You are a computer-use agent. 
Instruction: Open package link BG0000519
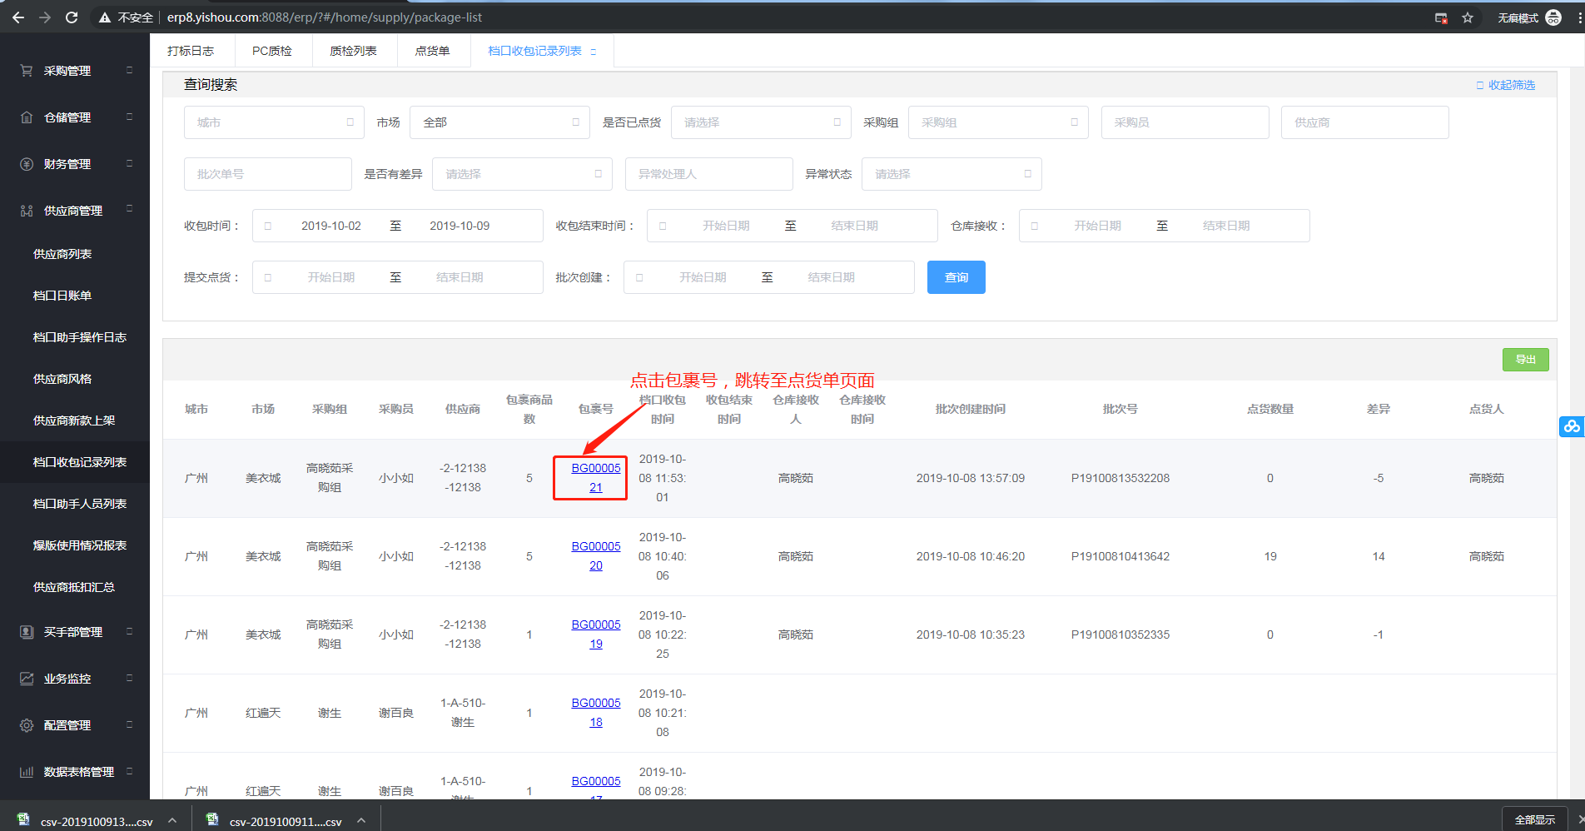coord(596,634)
